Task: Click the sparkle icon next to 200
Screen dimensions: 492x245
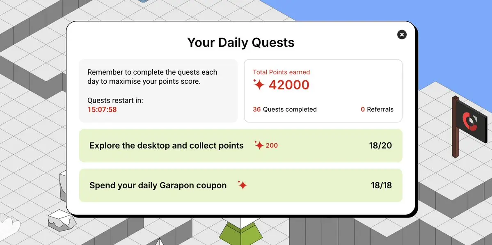Action: coord(259,145)
